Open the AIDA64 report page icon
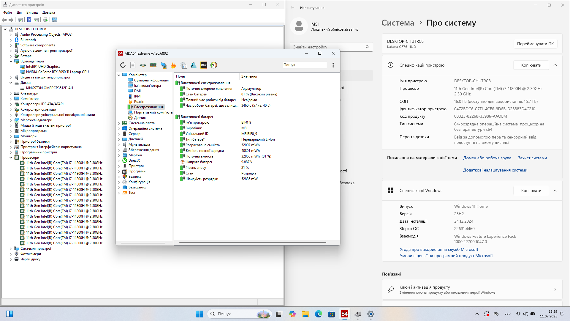Viewport: 570px width, 321px height. (133, 65)
